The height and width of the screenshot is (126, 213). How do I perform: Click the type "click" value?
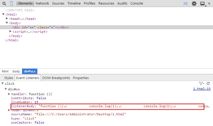coord(30,118)
